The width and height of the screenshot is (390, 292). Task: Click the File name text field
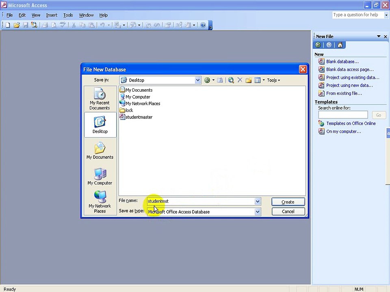201,202
